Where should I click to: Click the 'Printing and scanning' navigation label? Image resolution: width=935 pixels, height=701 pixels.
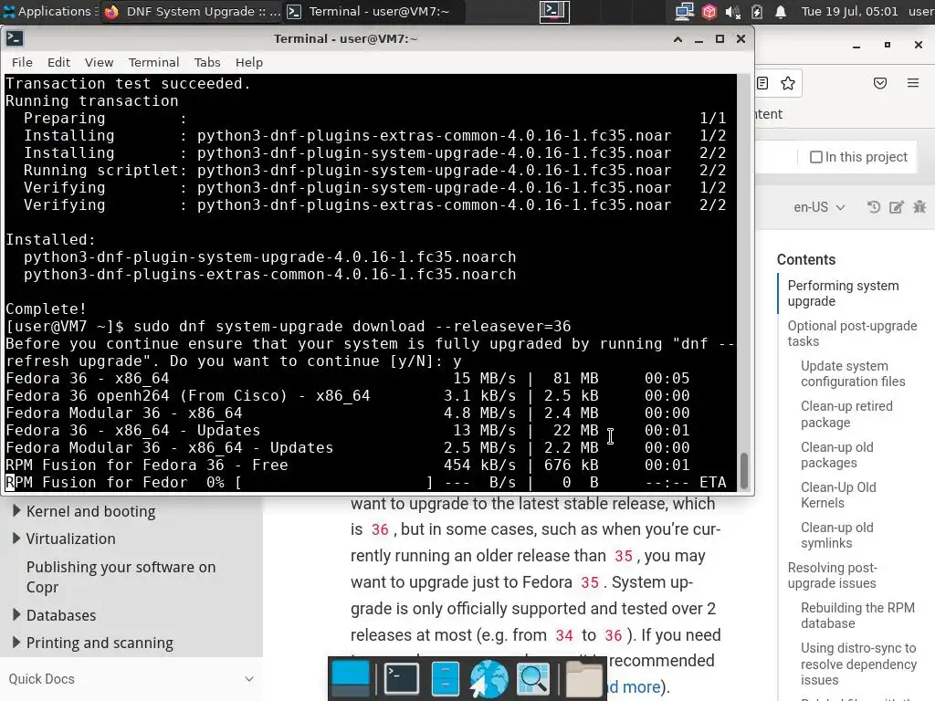coord(100,643)
